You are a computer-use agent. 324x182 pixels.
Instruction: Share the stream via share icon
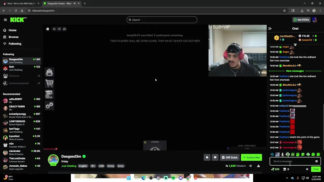pos(250,166)
